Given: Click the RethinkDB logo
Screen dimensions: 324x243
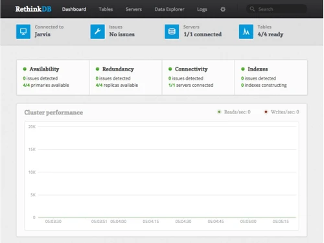Looking at the screenshot, I should click(x=33, y=9).
